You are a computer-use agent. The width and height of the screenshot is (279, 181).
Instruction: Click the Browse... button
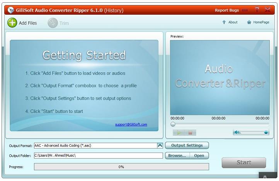(x=177, y=155)
